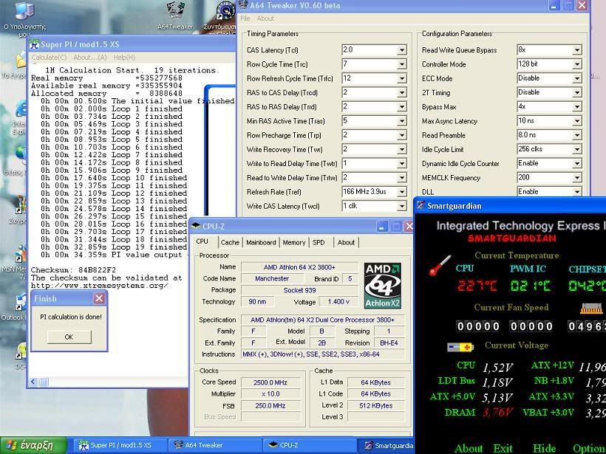The height and width of the screenshot is (454, 606).
Task: Select the CPU tab in CPU-Z
Action: point(202,241)
